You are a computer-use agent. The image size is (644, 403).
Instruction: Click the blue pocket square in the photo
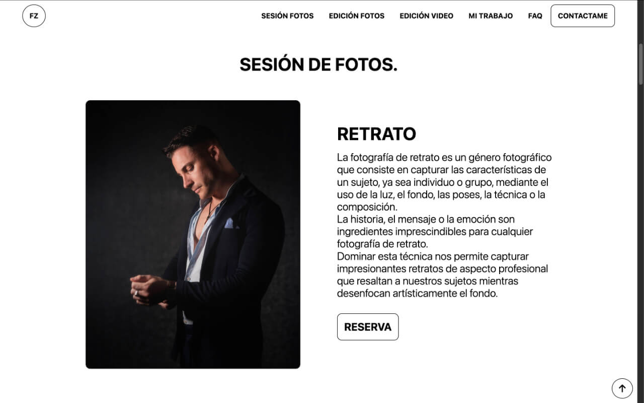(229, 223)
